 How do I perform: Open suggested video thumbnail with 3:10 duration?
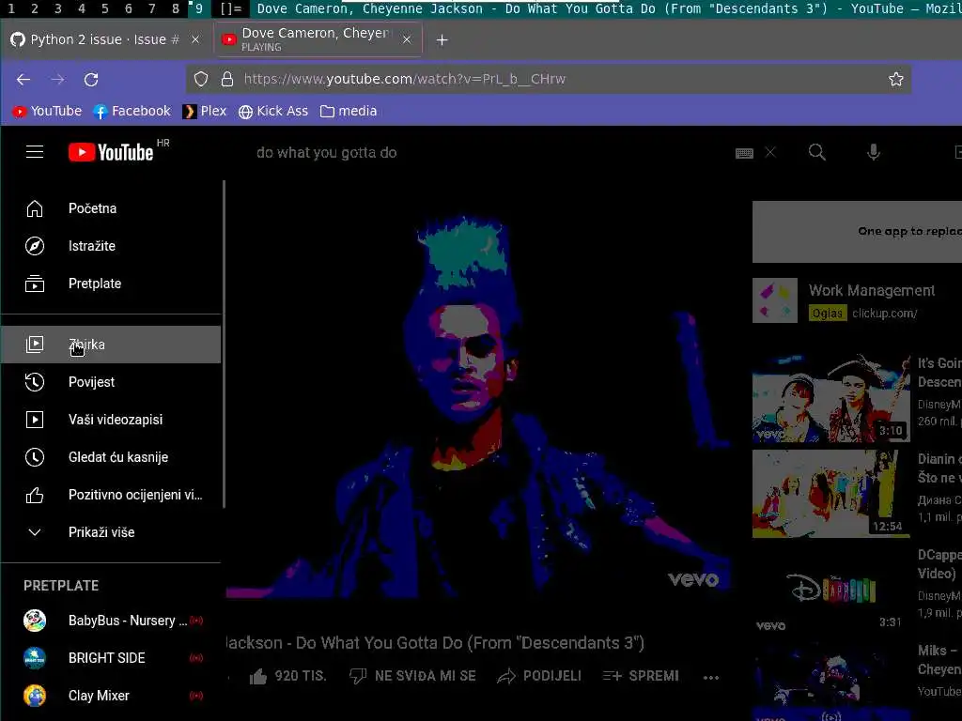point(831,398)
